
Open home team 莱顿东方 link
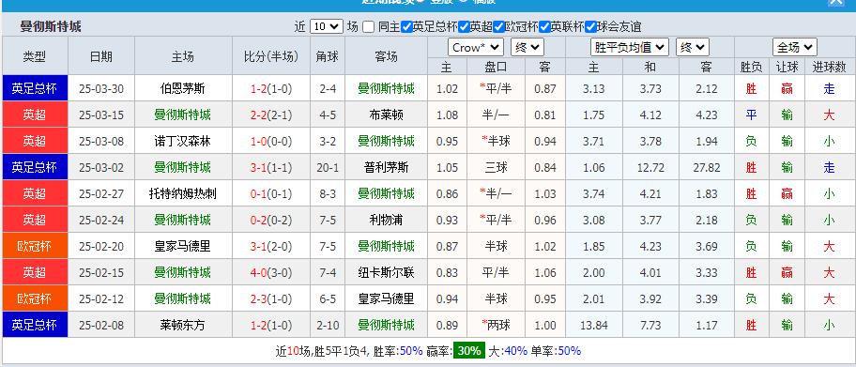pos(183,325)
